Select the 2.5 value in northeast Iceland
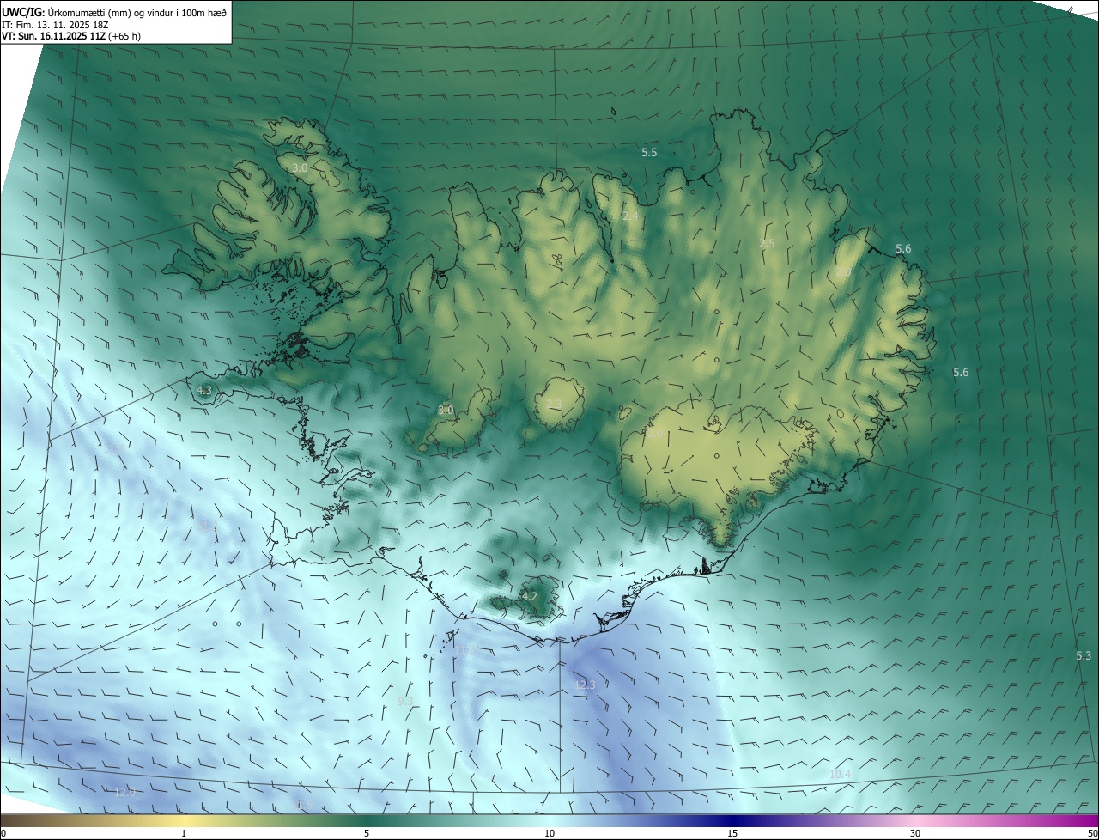 (x=767, y=244)
